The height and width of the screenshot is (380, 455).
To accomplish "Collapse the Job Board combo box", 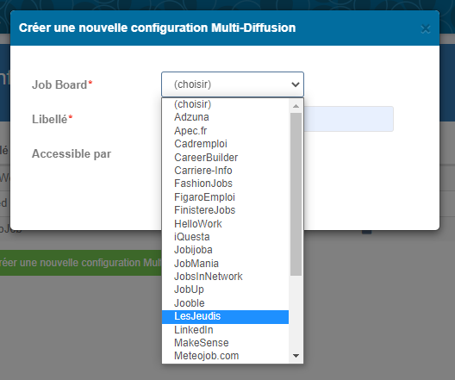I will tap(233, 84).
